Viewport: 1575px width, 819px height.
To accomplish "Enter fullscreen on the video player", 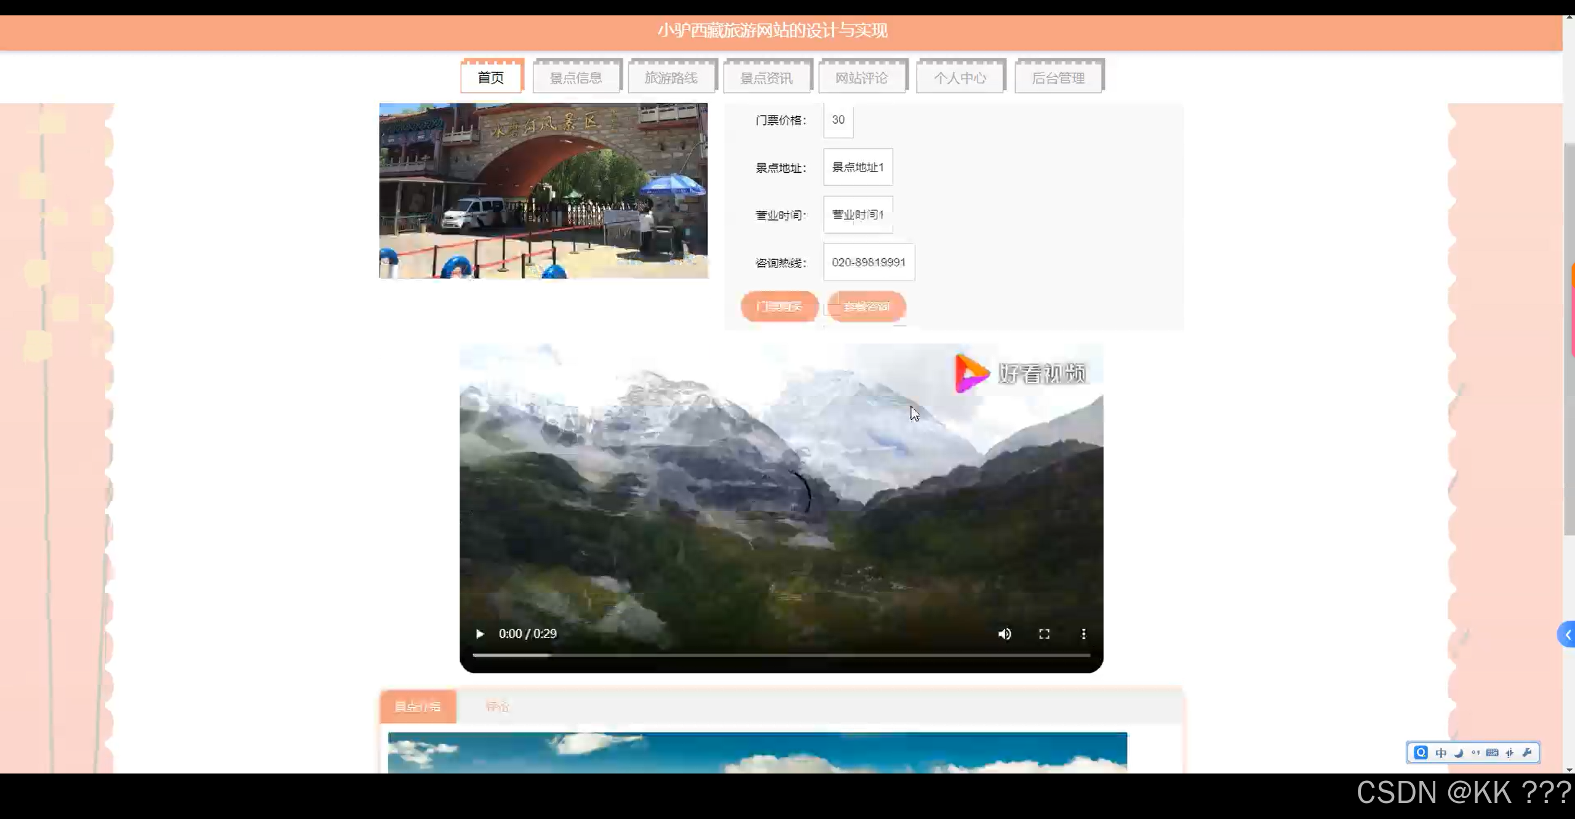I will pos(1045,634).
